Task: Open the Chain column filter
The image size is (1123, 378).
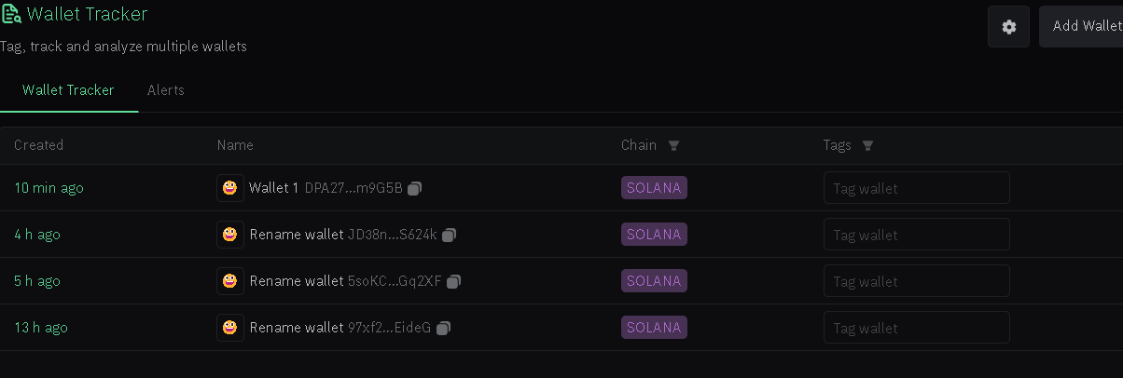Action: click(x=674, y=145)
